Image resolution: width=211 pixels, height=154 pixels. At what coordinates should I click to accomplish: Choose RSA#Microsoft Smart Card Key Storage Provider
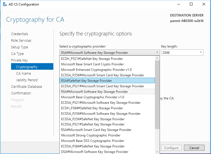tap(107, 130)
